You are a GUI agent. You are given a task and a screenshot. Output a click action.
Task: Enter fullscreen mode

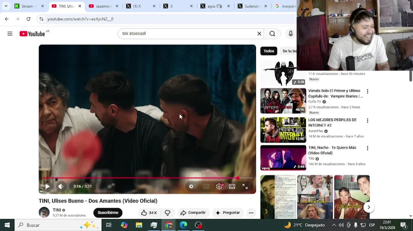[245, 186]
